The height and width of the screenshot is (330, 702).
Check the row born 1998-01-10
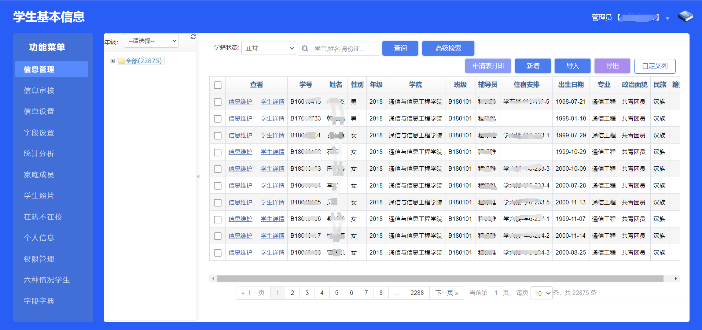[x=218, y=119]
